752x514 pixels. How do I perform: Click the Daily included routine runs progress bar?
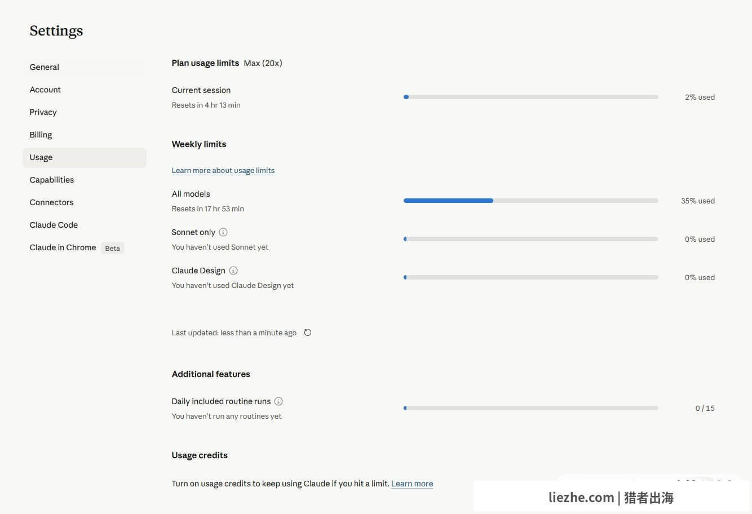pyautogui.click(x=531, y=408)
